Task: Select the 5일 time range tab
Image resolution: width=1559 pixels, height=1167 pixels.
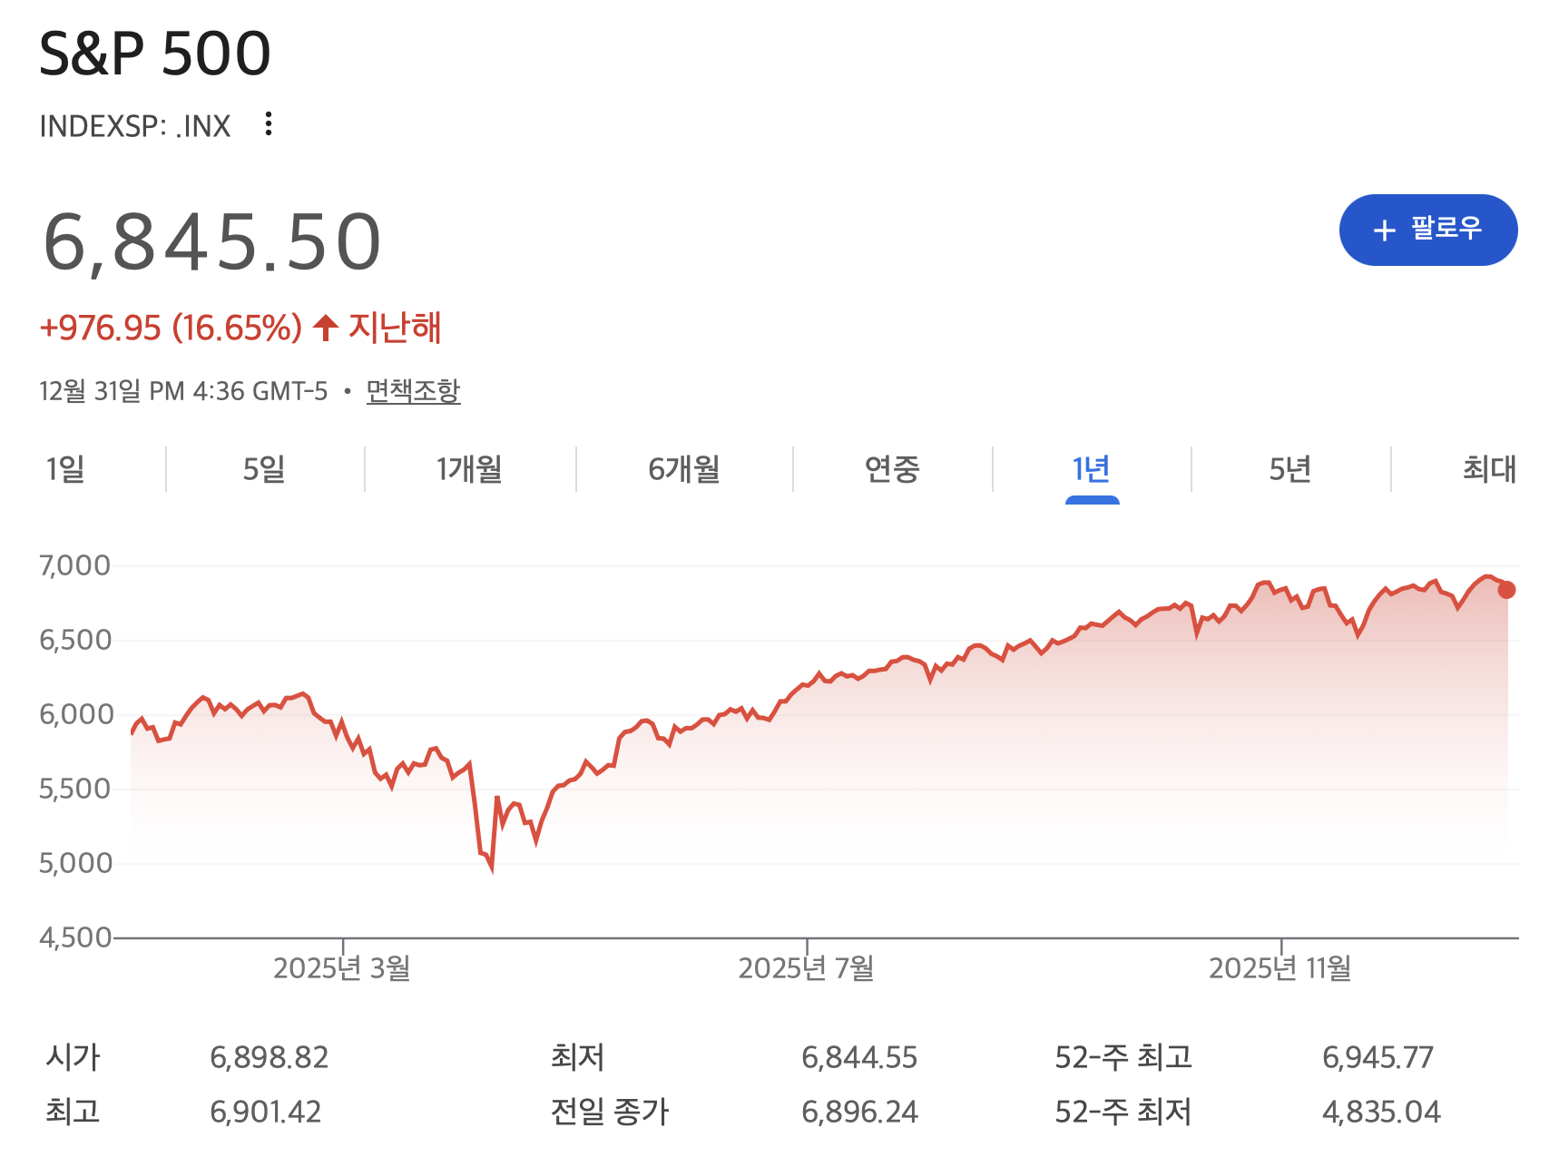Action: point(264,469)
